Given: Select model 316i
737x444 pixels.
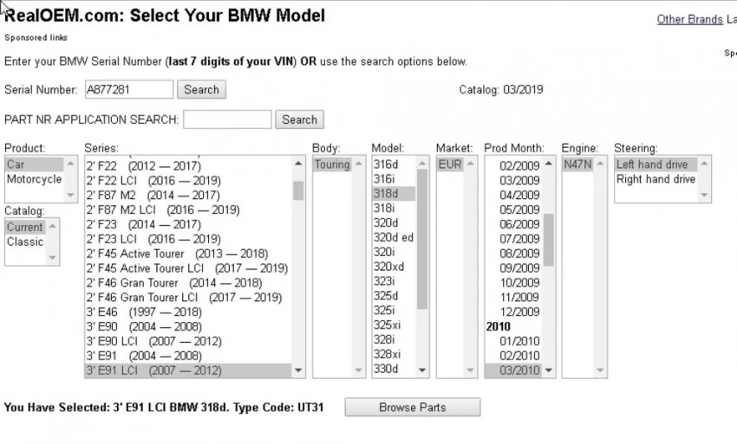Looking at the screenshot, I should [x=394, y=179].
